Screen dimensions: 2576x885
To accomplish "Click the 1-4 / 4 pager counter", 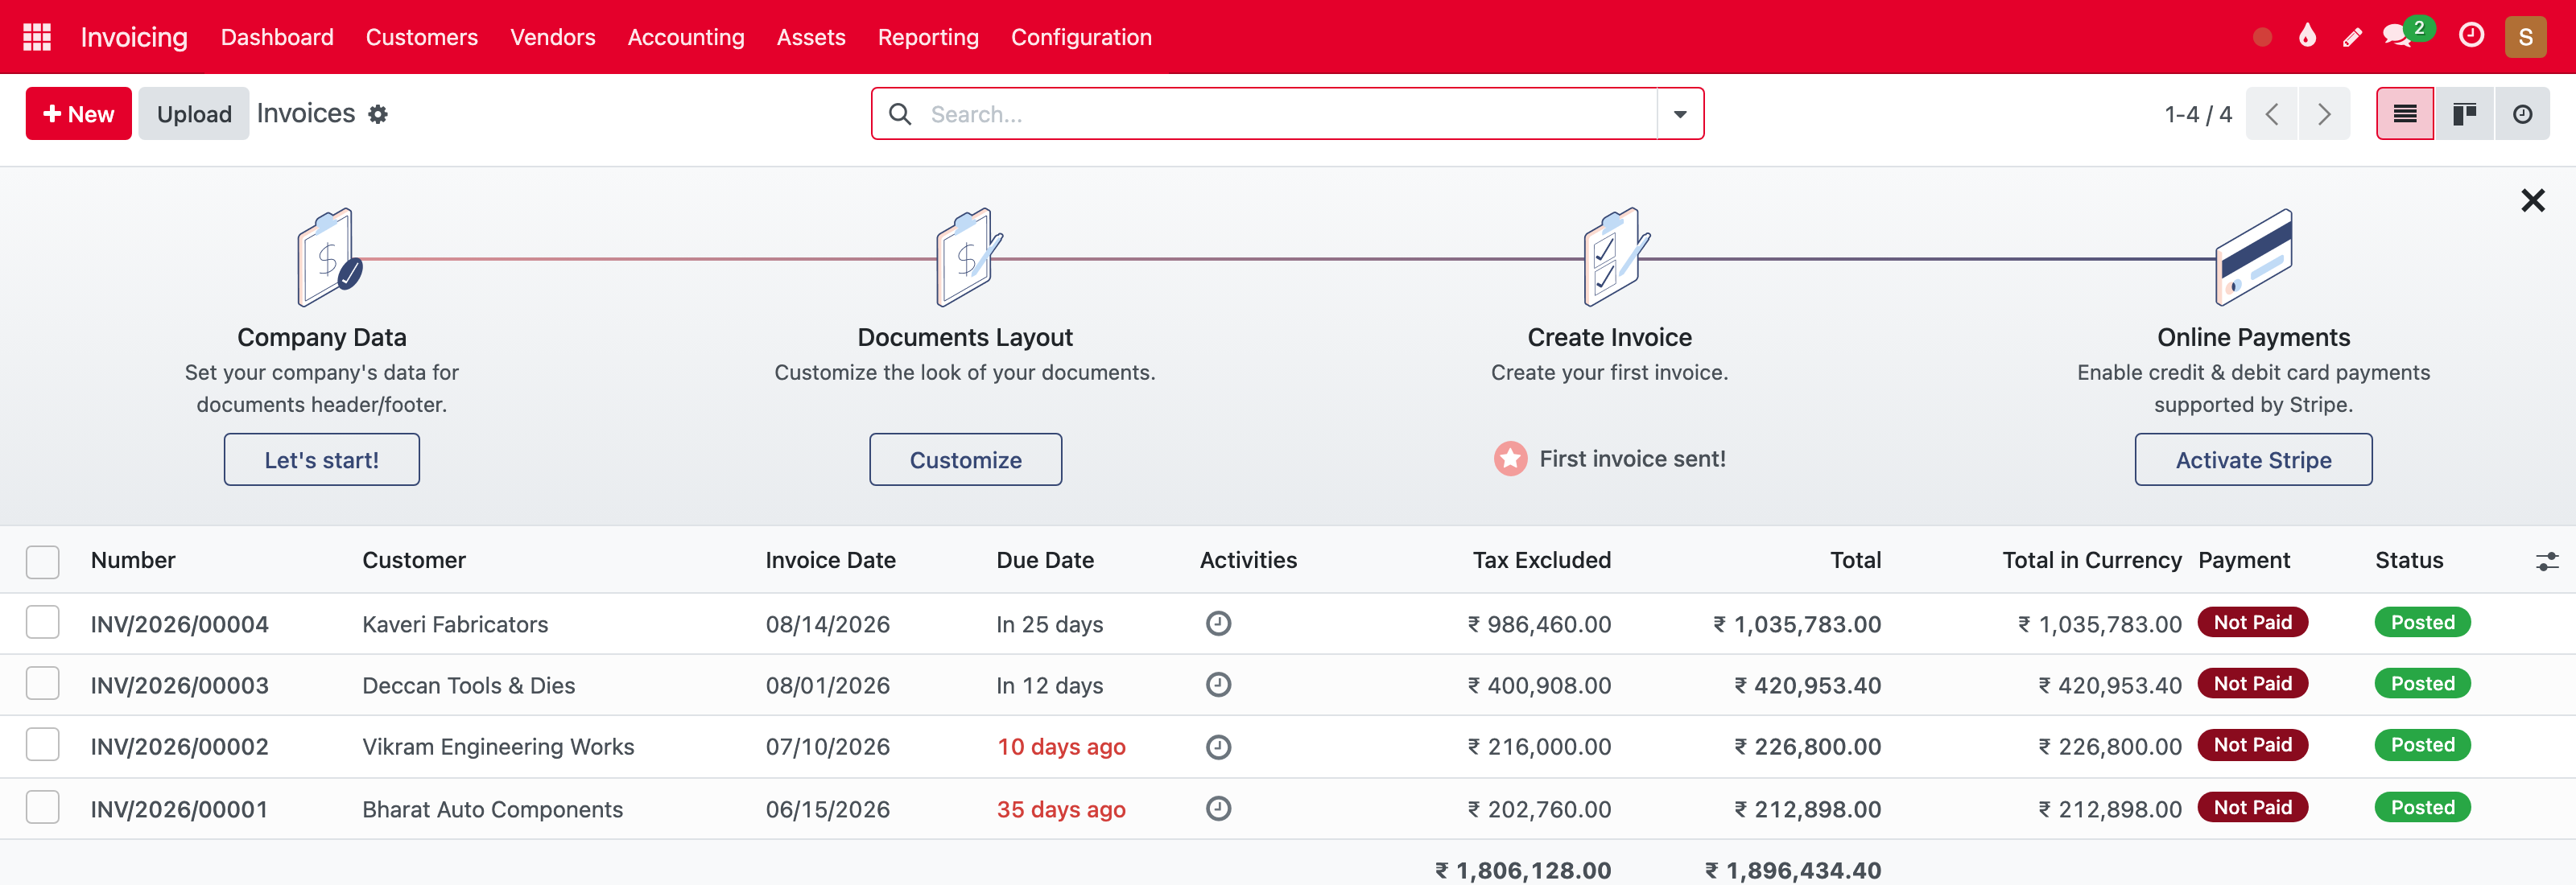I will (2197, 115).
